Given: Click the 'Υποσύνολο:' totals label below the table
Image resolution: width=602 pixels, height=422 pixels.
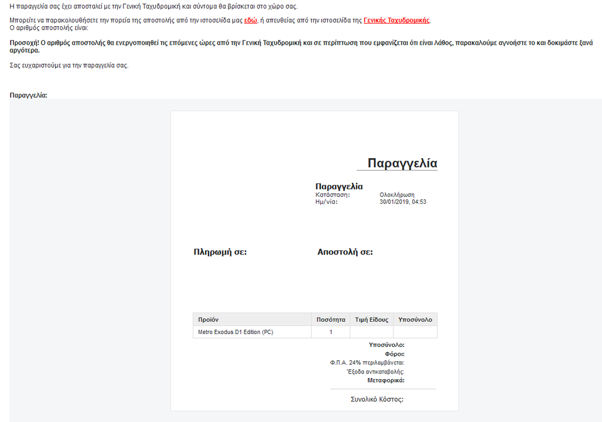Looking at the screenshot, I should tap(386, 345).
